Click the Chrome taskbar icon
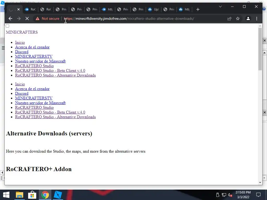Screen dimensions: 267x200 45,195
